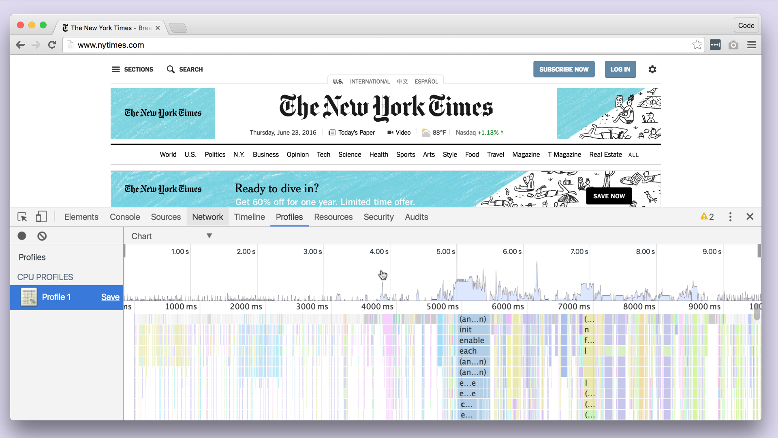Viewport: 778px width, 438px height.
Task: Open the Business section
Action: [266, 155]
